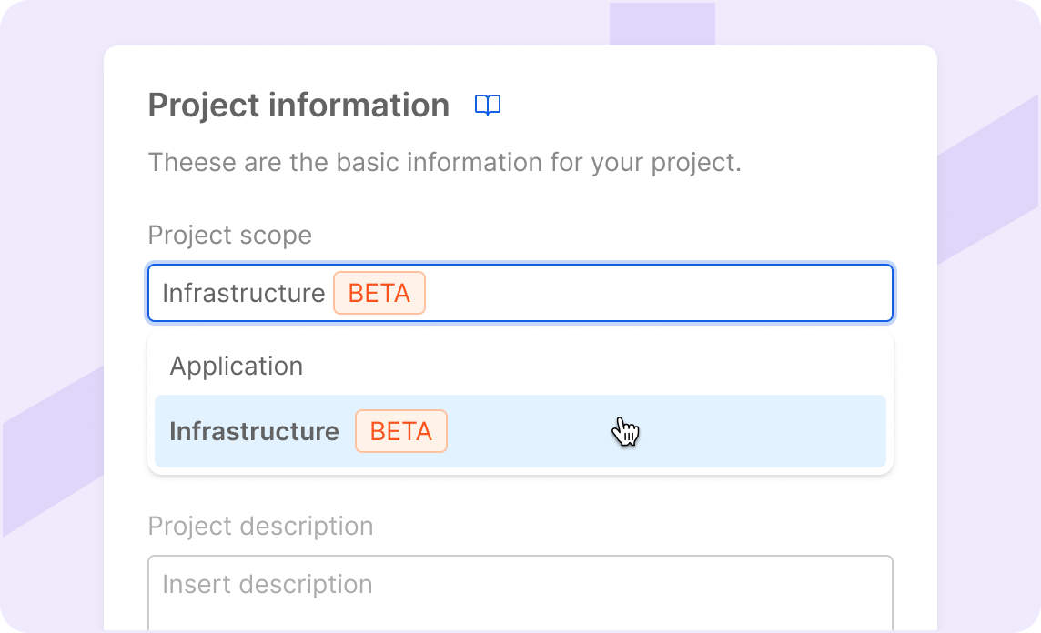Click the basic information subtitle text
The height and width of the screenshot is (633, 1041).
[x=444, y=163]
